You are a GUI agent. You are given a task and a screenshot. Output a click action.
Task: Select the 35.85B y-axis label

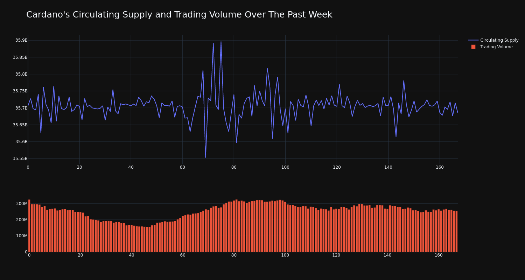point(20,57)
